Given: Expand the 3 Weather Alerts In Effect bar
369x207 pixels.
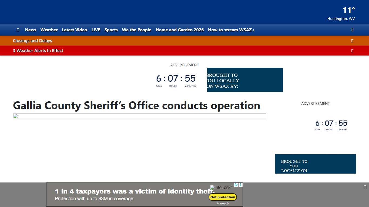Looking at the screenshot, I should (352, 50).
